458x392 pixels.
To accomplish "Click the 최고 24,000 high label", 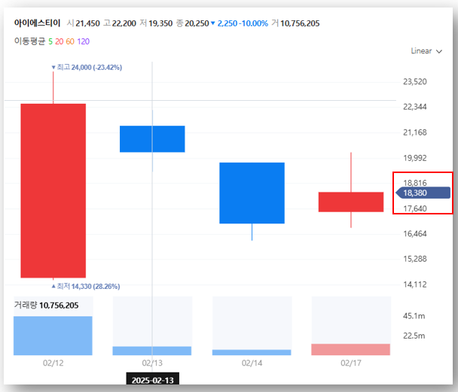I will click(x=87, y=68).
